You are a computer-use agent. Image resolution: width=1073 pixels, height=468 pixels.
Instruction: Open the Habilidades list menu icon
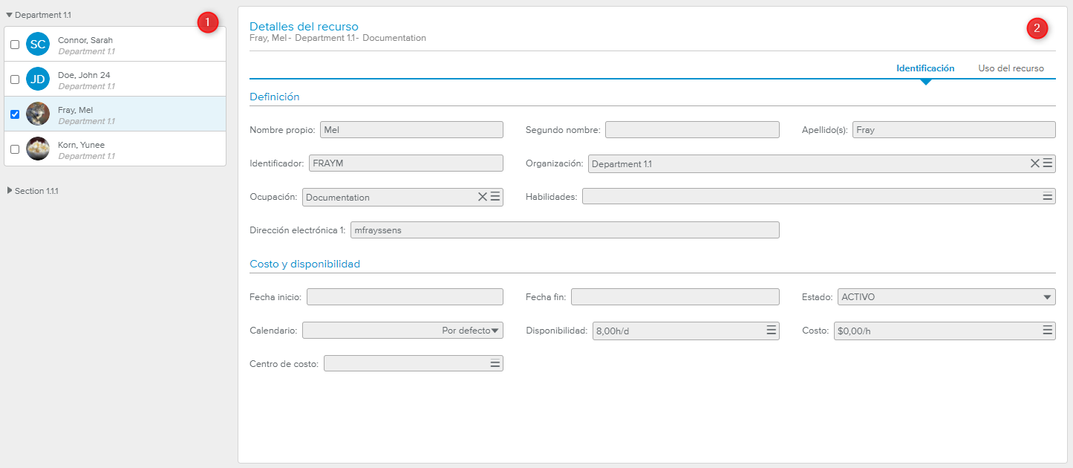tap(1048, 197)
